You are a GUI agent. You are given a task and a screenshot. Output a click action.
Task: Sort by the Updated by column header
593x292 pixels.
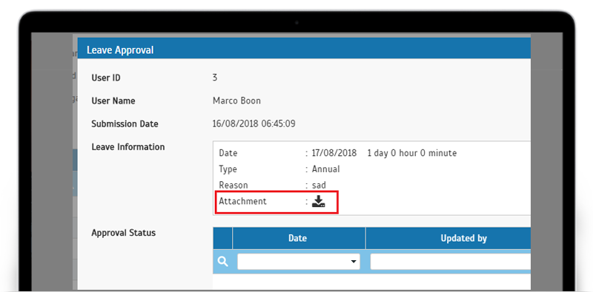[448, 238]
